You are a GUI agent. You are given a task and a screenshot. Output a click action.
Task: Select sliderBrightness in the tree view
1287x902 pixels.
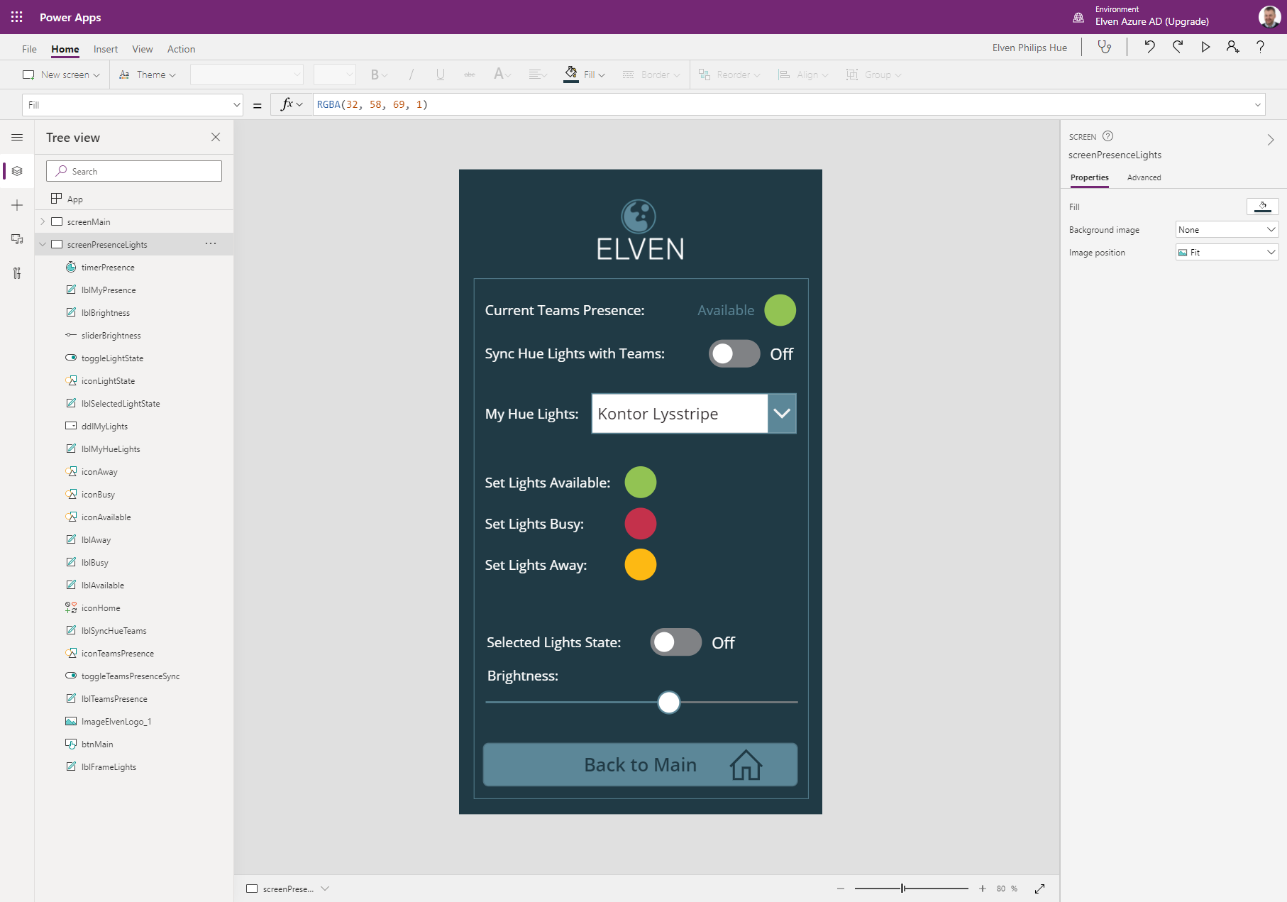tap(111, 335)
